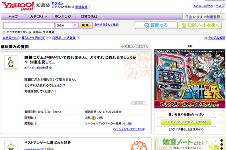Click the 知恵ノートを書く button
Screen dimensions: 226x150
click(x=200, y=25)
